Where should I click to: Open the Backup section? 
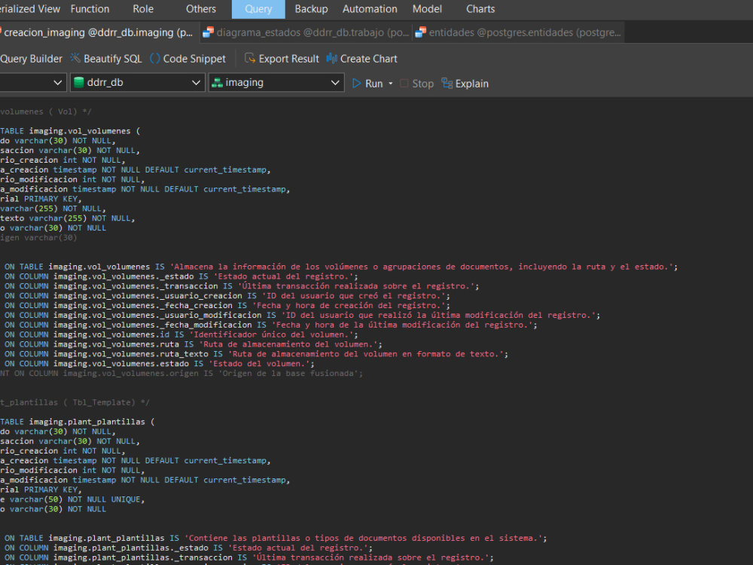pos(311,9)
